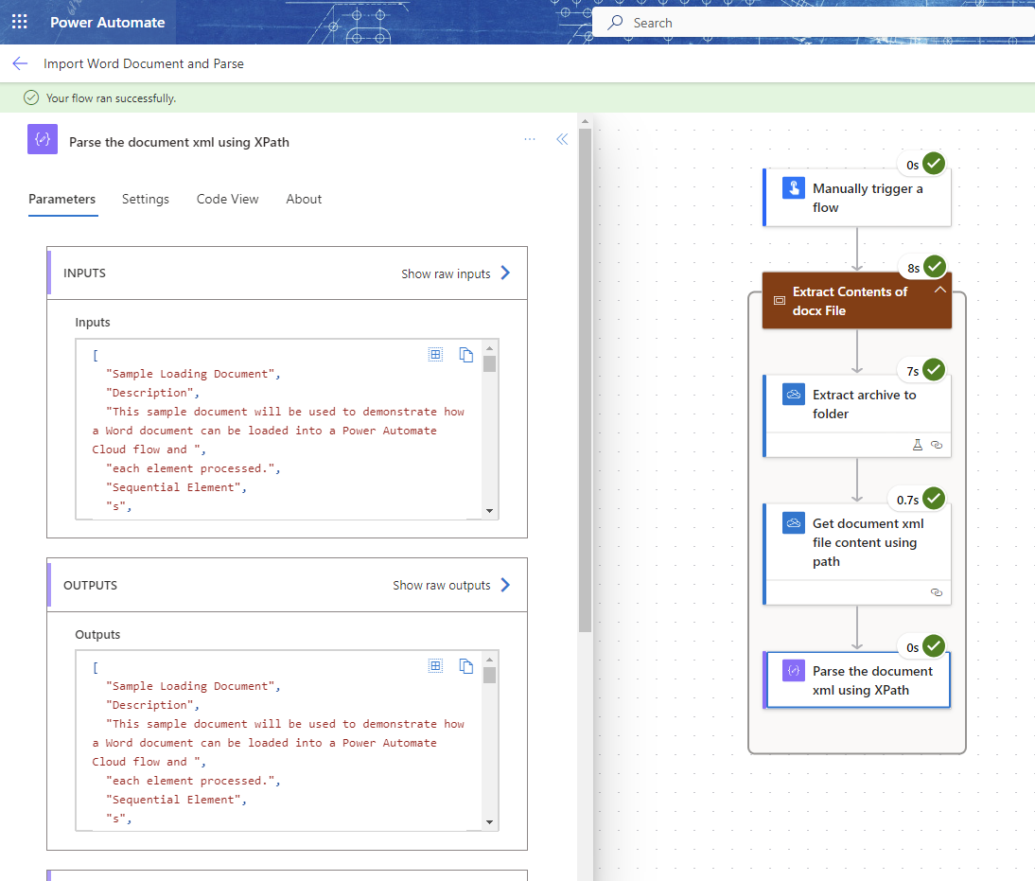Collapse the details panel with double chevron

coord(562,139)
